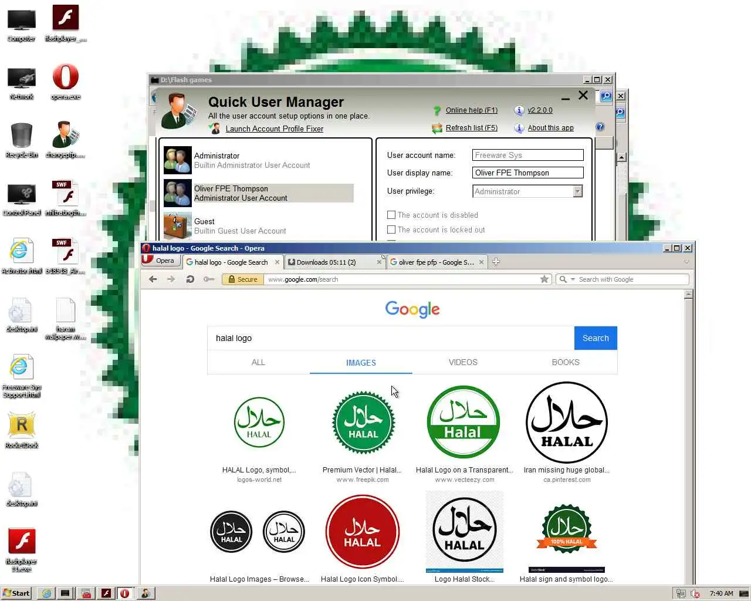Screen dimensions: 751x601
Task: Select the Administrator account in the user list
Action: pyautogui.click(x=258, y=160)
